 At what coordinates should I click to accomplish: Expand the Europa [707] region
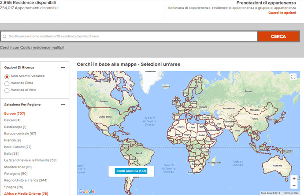15,113
